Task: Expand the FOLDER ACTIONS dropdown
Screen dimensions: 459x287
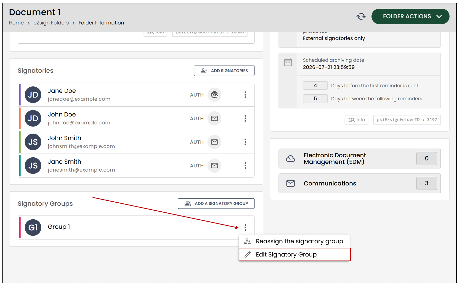Action: (x=410, y=16)
